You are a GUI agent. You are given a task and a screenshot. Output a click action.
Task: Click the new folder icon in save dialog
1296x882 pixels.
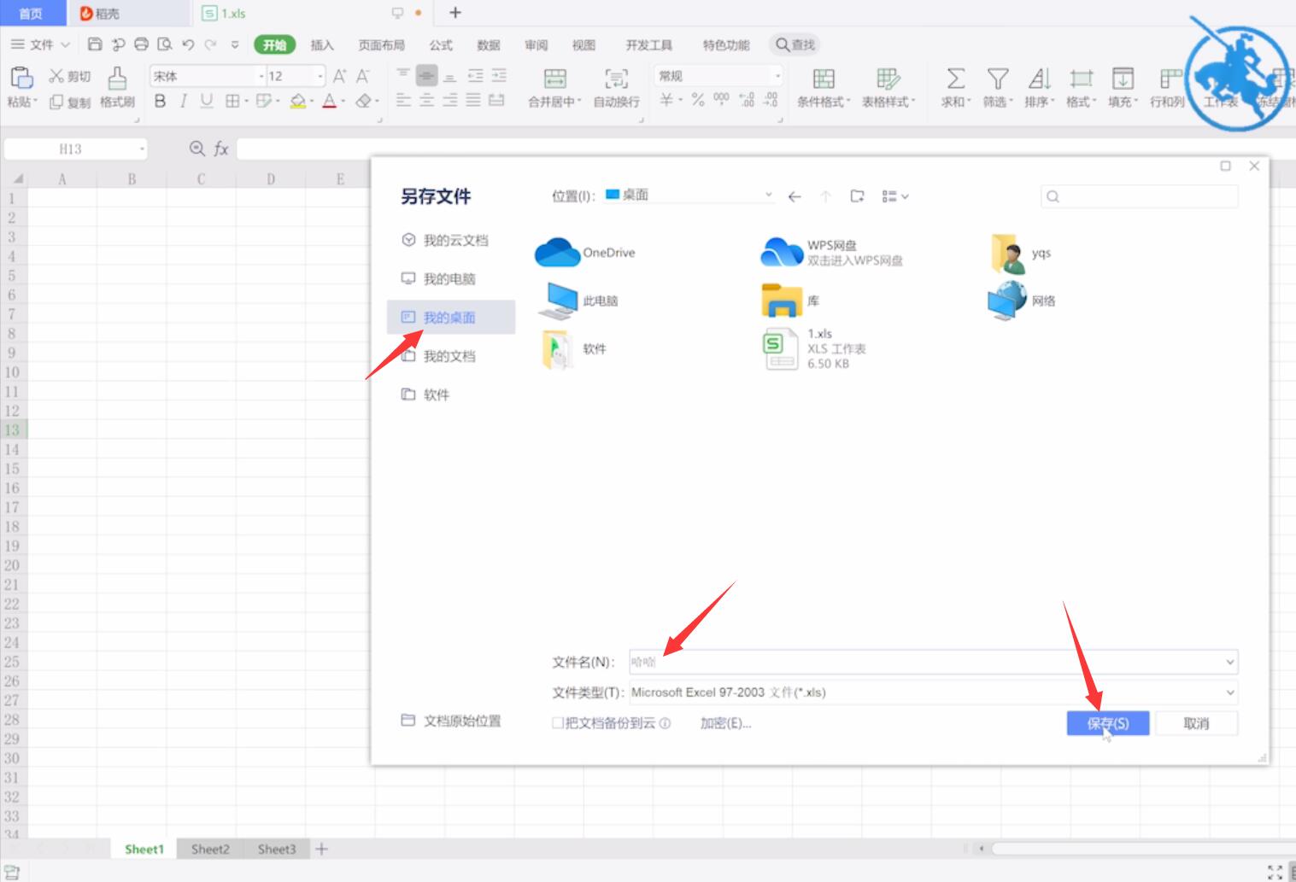pyautogui.click(x=857, y=196)
